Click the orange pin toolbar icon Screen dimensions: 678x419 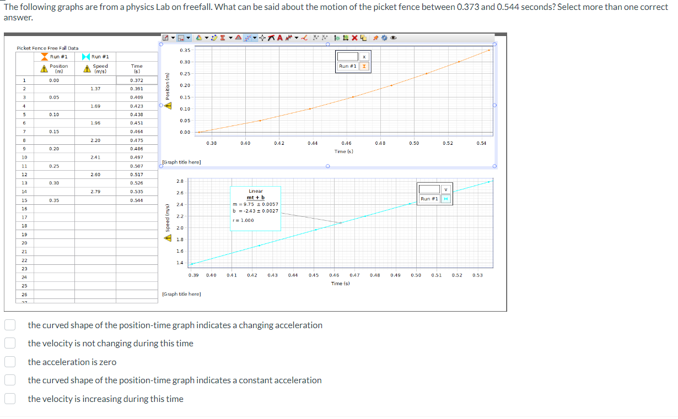[375, 38]
